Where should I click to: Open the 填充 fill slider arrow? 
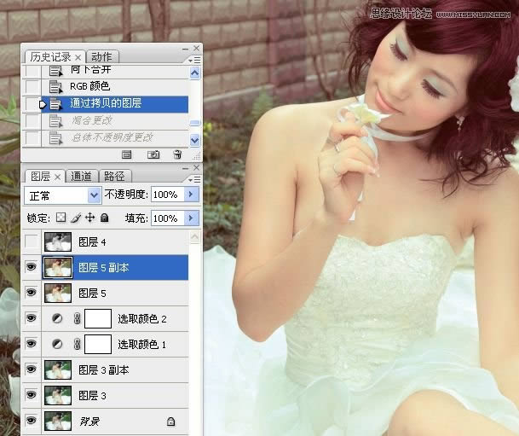pos(189,218)
